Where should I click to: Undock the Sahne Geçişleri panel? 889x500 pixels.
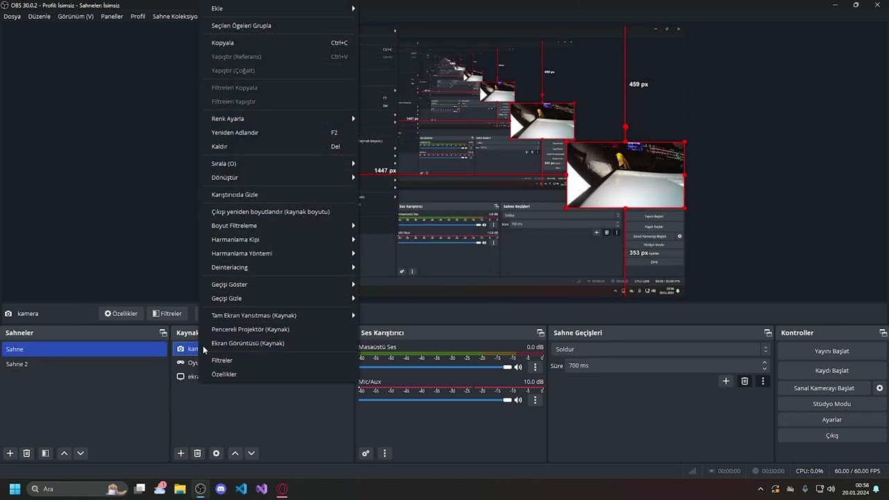click(x=767, y=333)
